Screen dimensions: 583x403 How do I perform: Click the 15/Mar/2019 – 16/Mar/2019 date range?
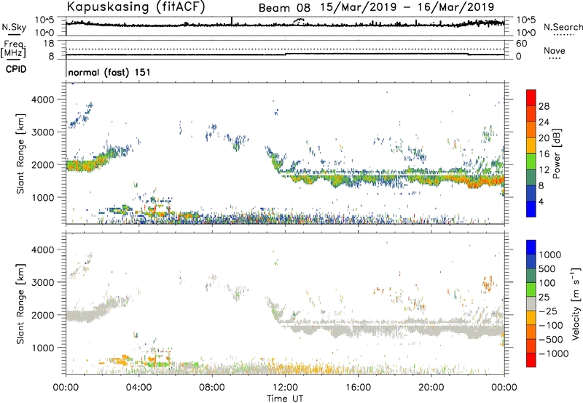407,7
